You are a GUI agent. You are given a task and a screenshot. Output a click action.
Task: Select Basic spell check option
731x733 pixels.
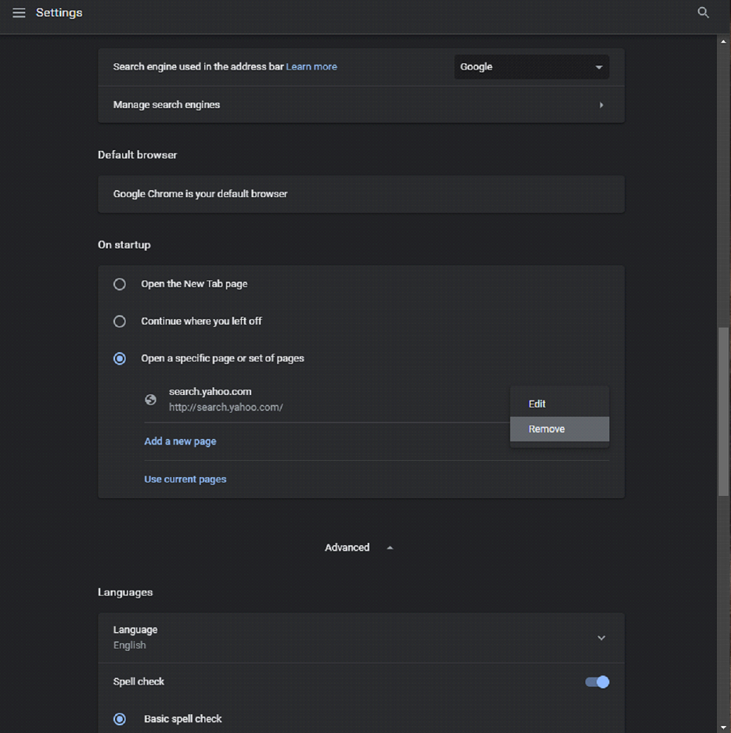click(120, 719)
